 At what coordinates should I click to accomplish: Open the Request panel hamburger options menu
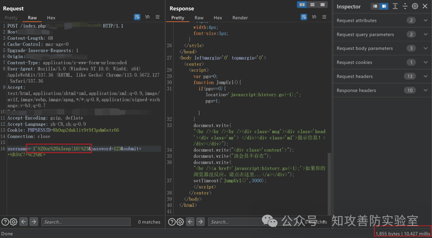158,17
